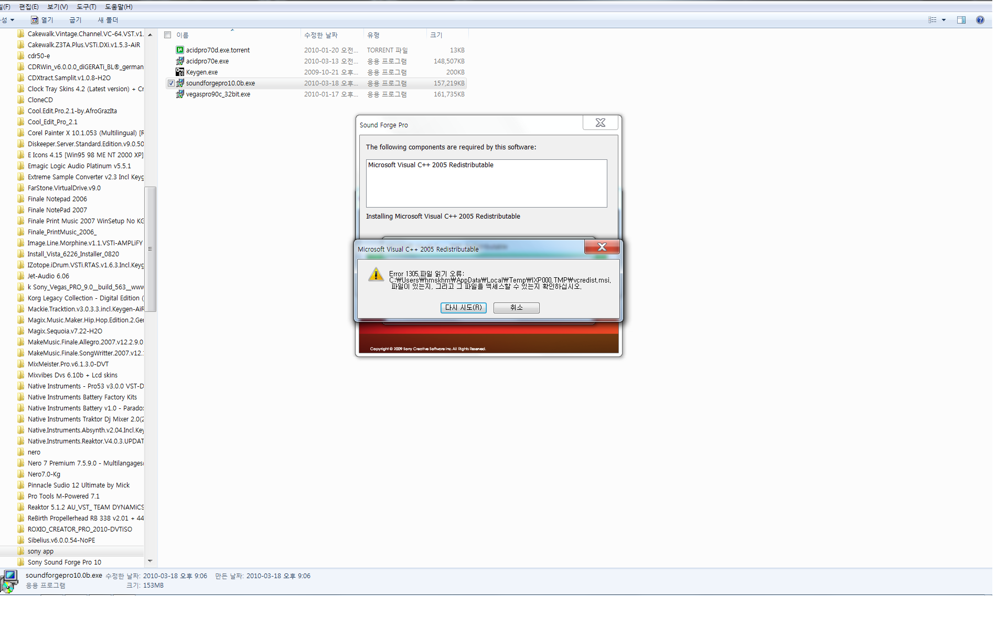Click the nero folder icon

point(21,452)
